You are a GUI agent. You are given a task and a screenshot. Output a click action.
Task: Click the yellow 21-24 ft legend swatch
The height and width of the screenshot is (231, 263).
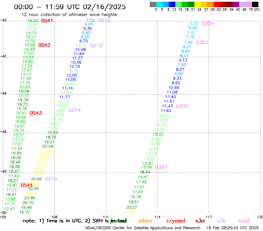click(x=198, y=4)
